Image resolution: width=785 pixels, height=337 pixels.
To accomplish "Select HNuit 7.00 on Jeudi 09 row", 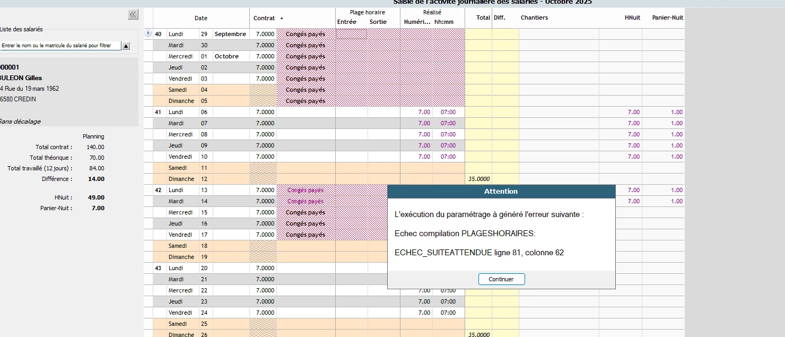I will [634, 145].
